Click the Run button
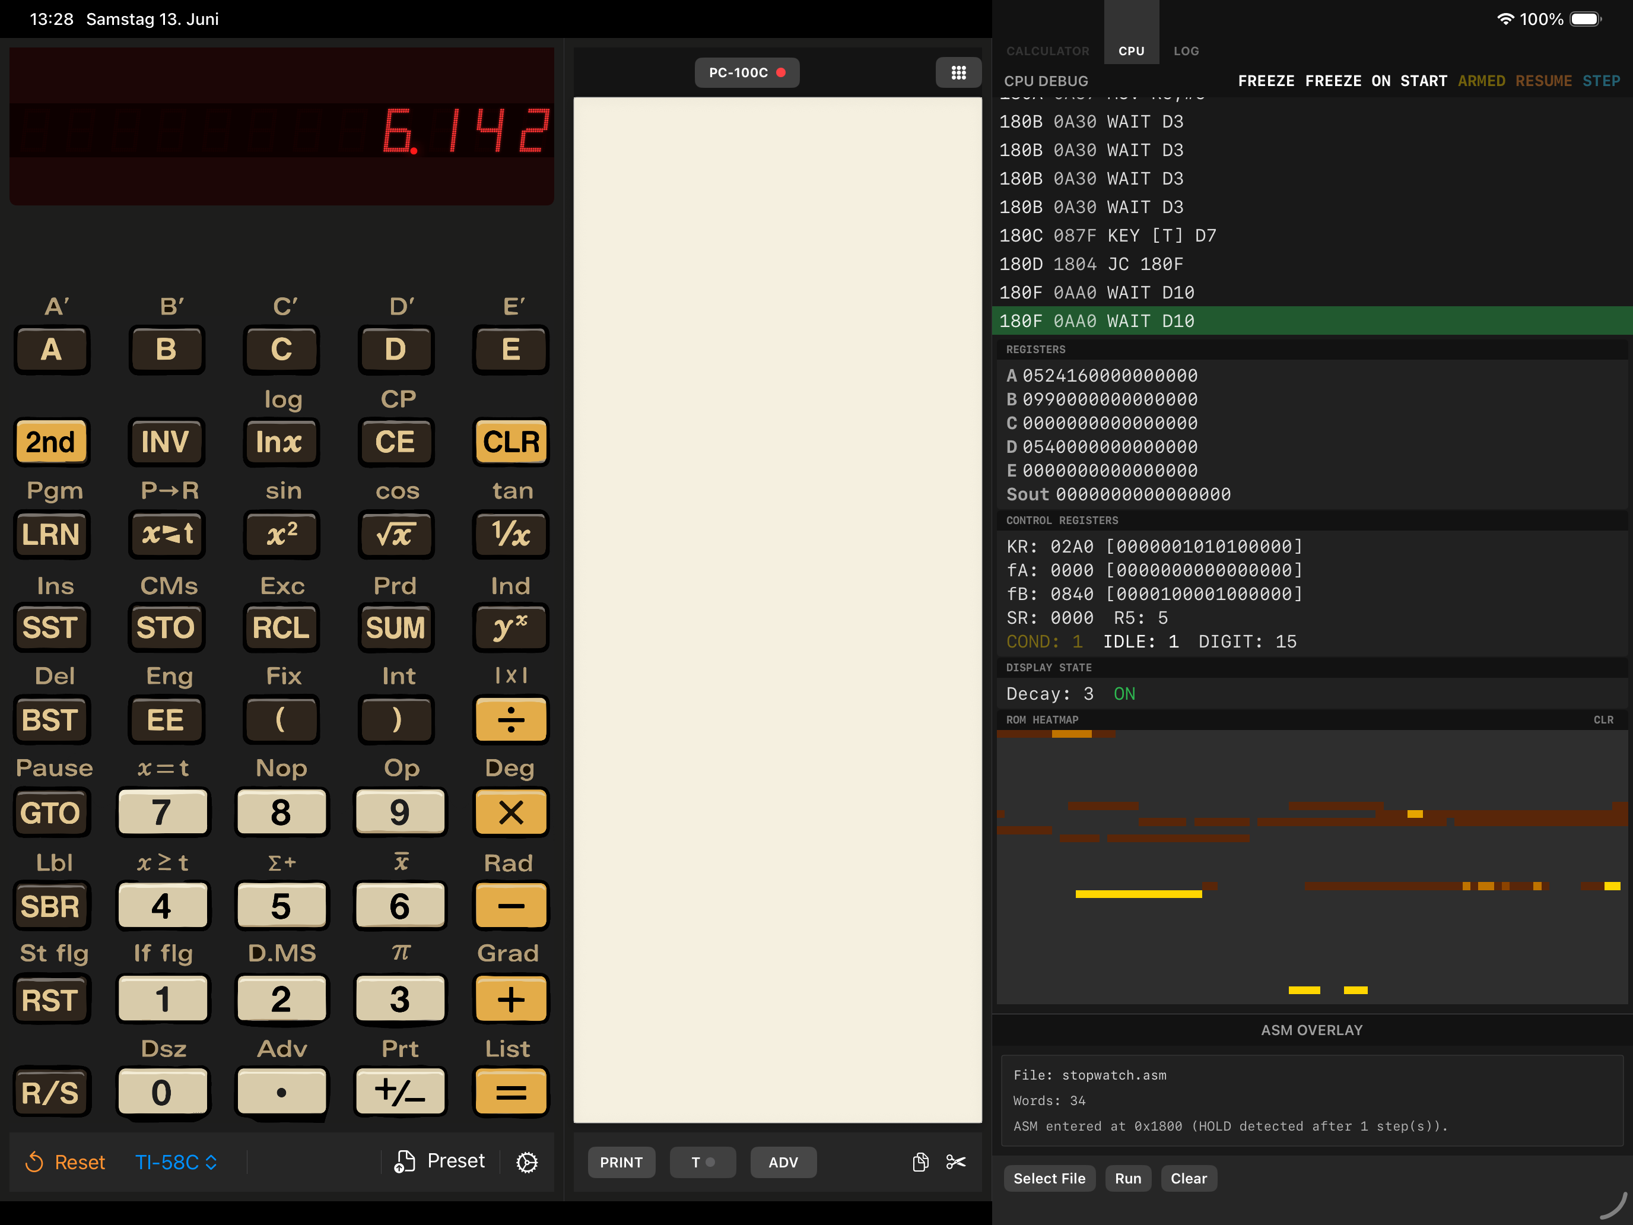The width and height of the screenshot is (1633, 1225). [1127, 1179]
